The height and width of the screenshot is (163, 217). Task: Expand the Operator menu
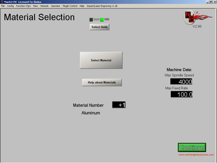coord(56,6)
